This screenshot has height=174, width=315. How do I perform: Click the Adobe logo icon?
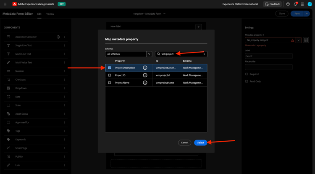(14, 4)
